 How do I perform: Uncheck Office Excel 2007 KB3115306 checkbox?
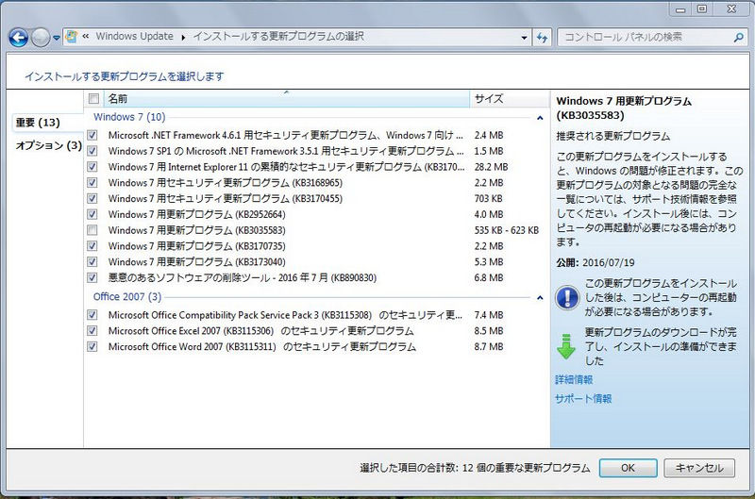[92, 330]
